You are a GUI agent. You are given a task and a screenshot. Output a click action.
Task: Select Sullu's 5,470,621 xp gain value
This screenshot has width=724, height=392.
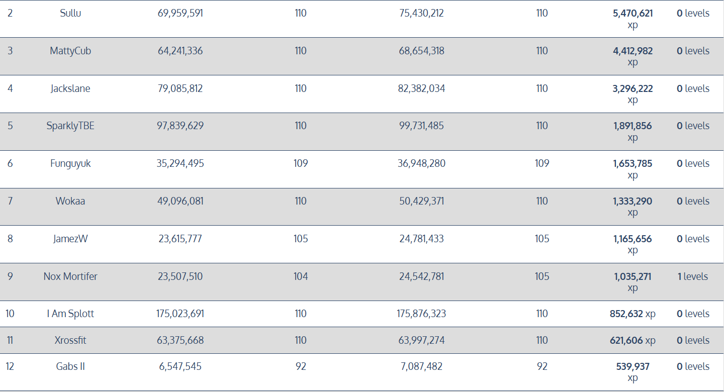632,14
